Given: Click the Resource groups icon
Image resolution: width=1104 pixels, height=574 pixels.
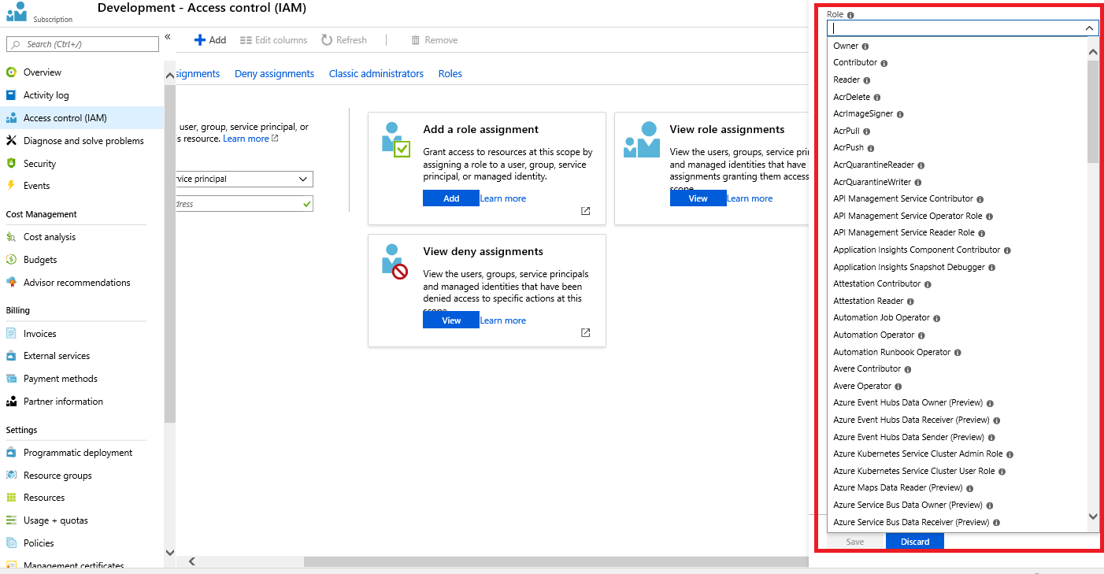Looking at the screenshot, I should pyautogui.click(x=11, y=476).
